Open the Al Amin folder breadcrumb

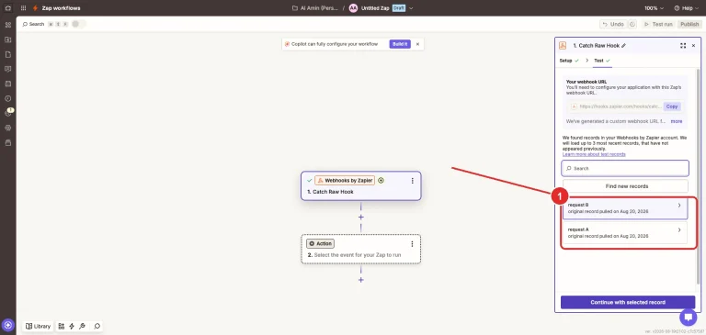point(315,8)
